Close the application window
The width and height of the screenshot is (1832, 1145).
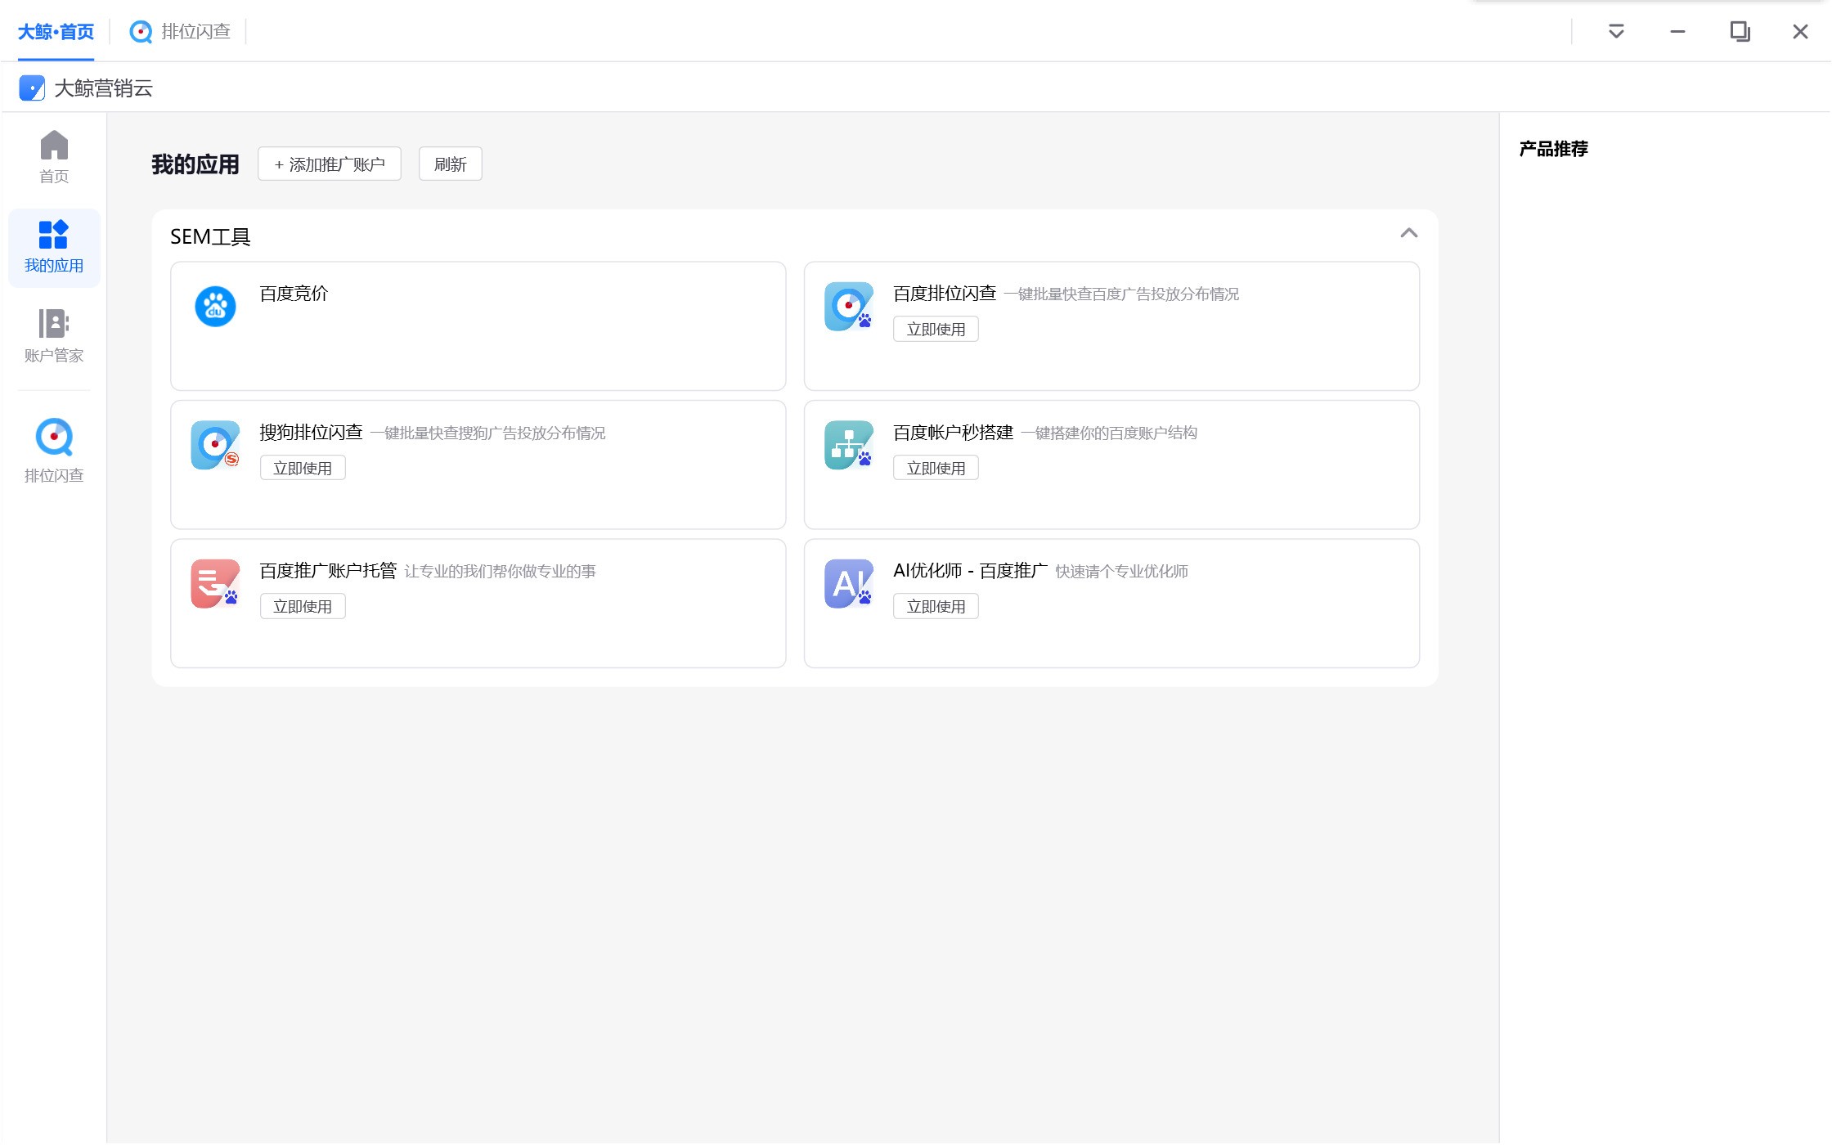pyautogui.click(x=1800, y=31)
